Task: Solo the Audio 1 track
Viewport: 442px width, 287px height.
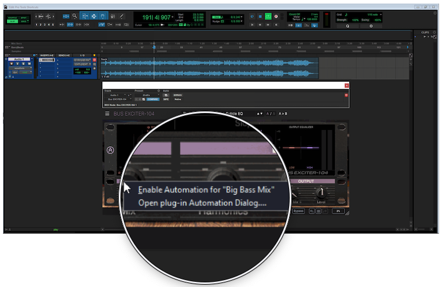Action: (23, 64)
